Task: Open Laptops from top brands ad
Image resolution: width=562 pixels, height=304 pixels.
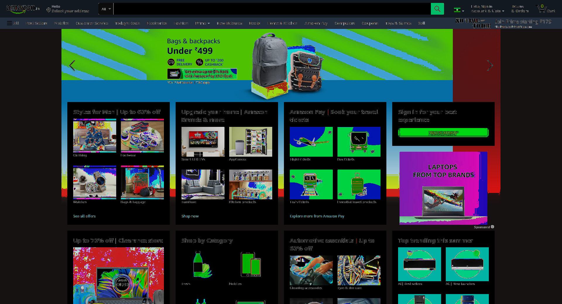Action: (x=443, y=188)
